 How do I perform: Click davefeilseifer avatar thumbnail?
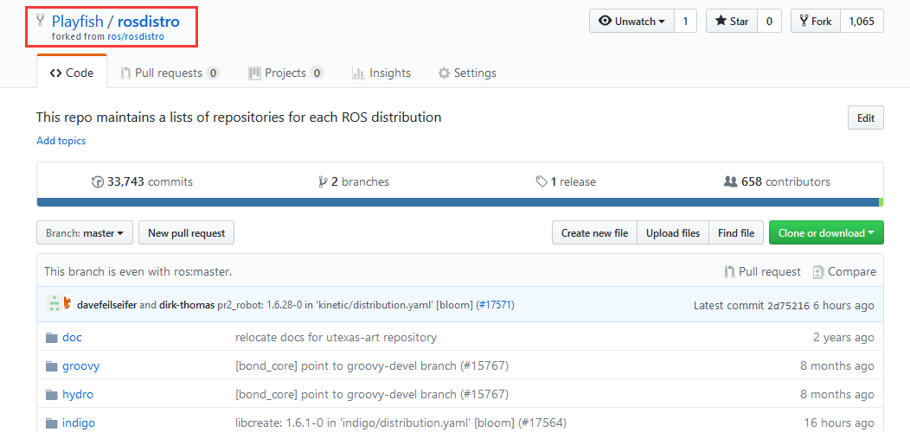tap(54, 304)
